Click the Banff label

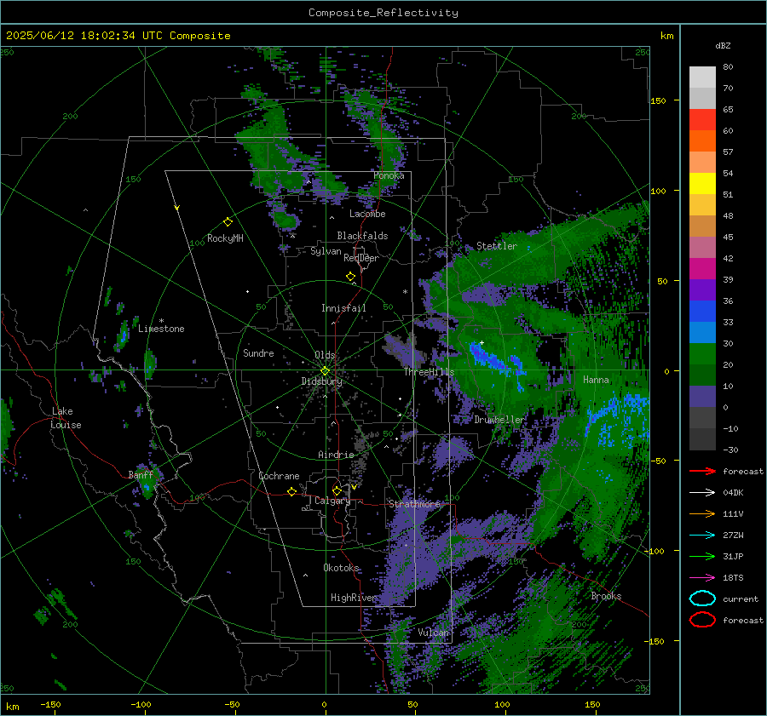tap(141, 475)
